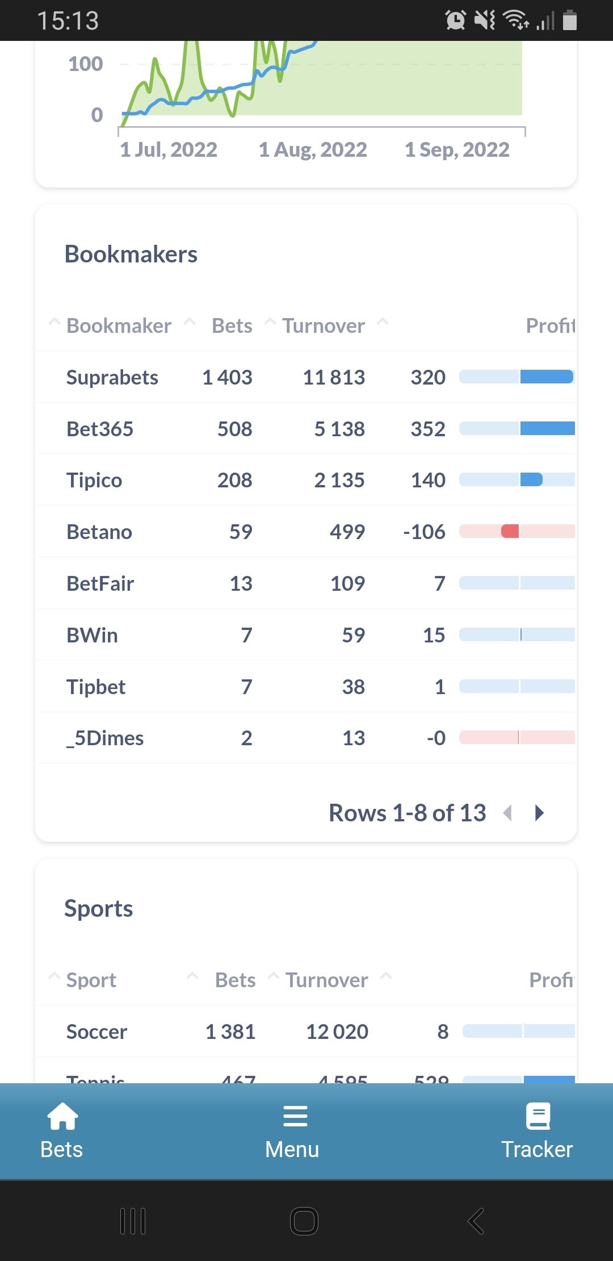The height and width of the screenshot is (1261, 613).
Task: Click Betano's red profit bar
Action: click(x=510, y=532)
